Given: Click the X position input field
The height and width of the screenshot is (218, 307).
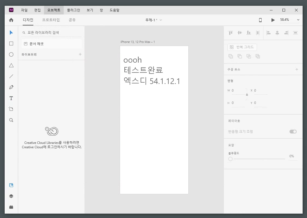Looking at the screenshot, I should click(x=261, y=91).
